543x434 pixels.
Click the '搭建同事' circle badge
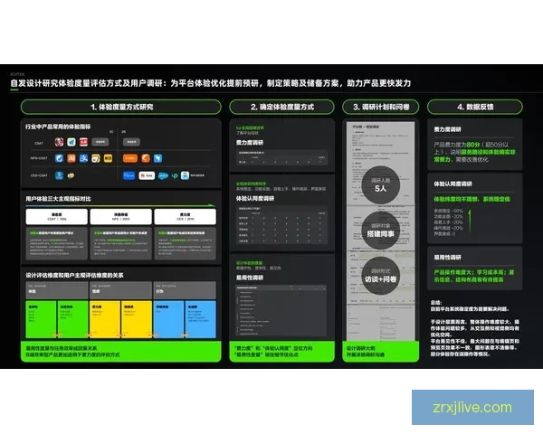coord(380,229)
